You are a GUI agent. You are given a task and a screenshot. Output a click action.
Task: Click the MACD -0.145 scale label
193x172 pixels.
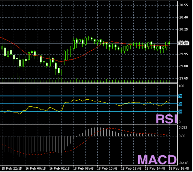coord(183,163)
